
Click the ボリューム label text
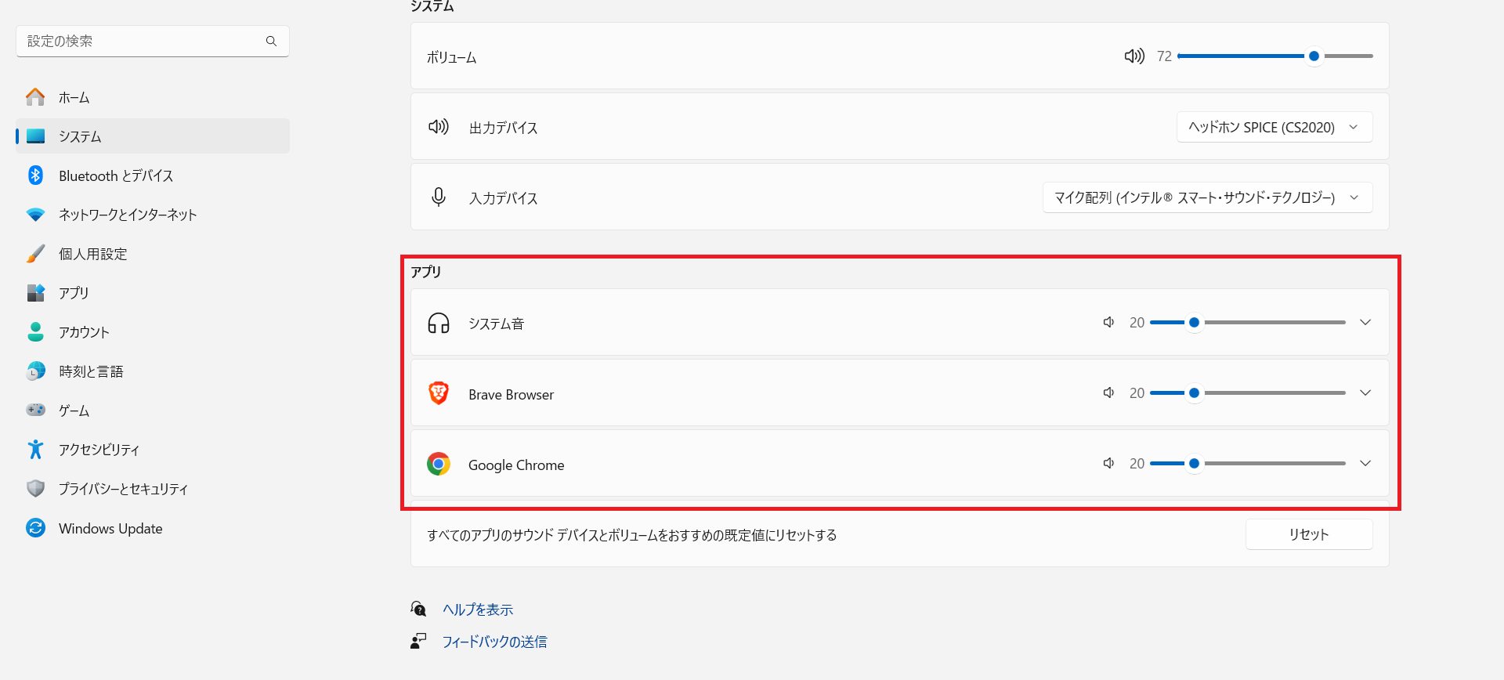coord(452,57)
